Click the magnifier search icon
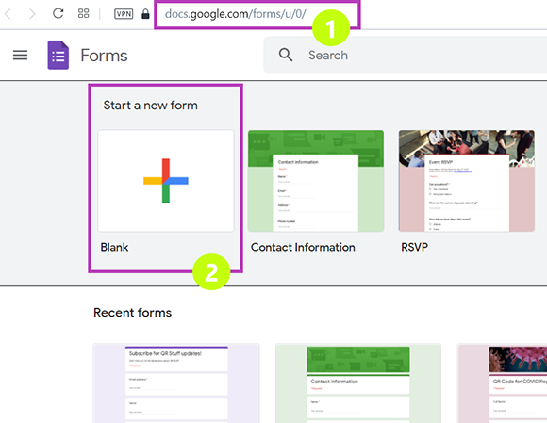 (x=286, y=55)
